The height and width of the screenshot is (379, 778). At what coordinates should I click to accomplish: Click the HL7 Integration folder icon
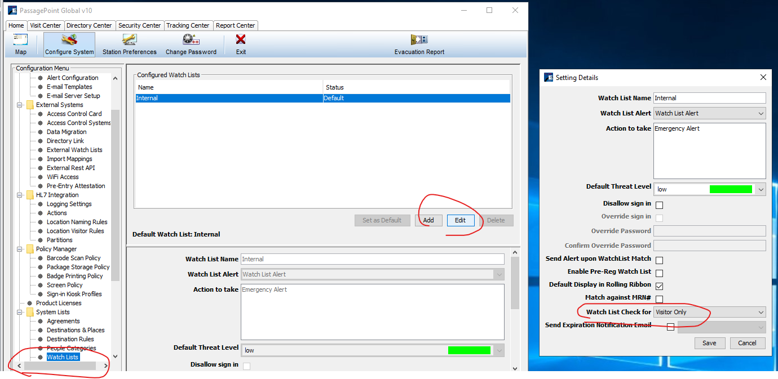click(x=30, y=195)
